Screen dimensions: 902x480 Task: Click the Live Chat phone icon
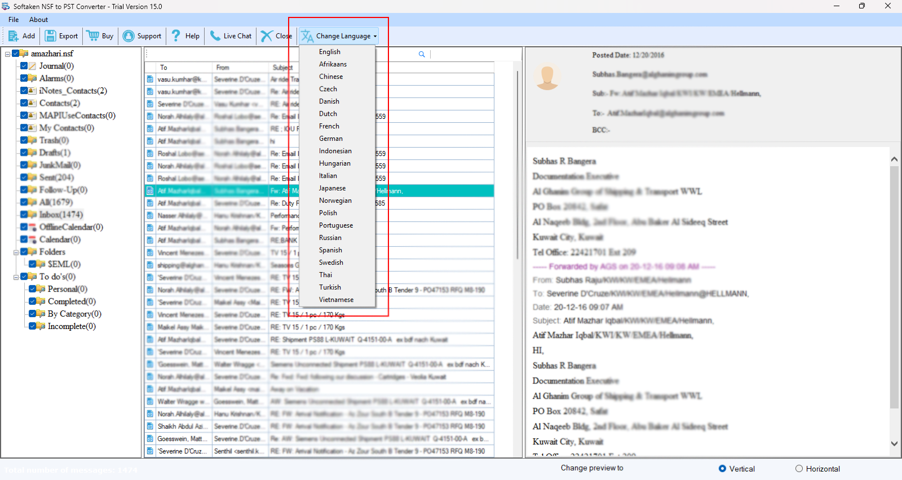click(x=215, y=36)
